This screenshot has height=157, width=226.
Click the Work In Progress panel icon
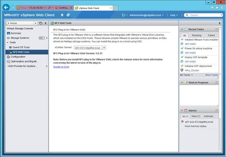186,82
